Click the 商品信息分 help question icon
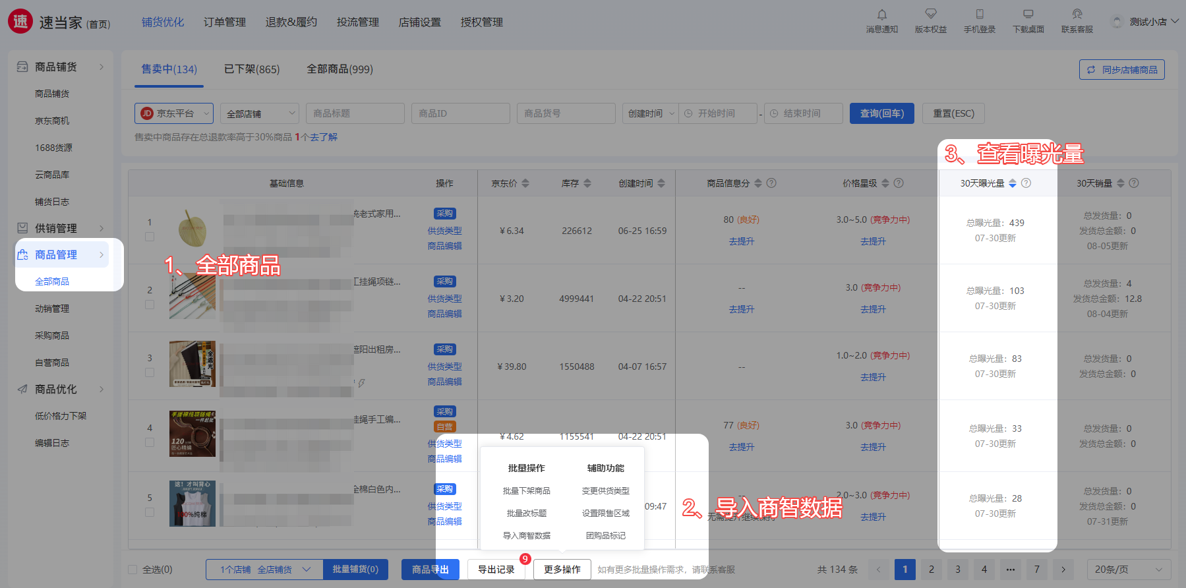The height and width of the screenshot is (588, 1186). [x=771, y=183]
